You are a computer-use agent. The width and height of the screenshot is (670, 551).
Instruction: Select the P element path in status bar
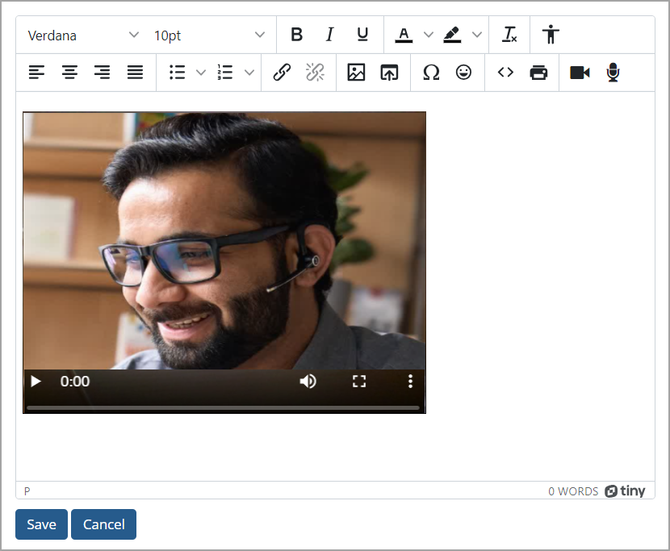[x=27, y=491]
